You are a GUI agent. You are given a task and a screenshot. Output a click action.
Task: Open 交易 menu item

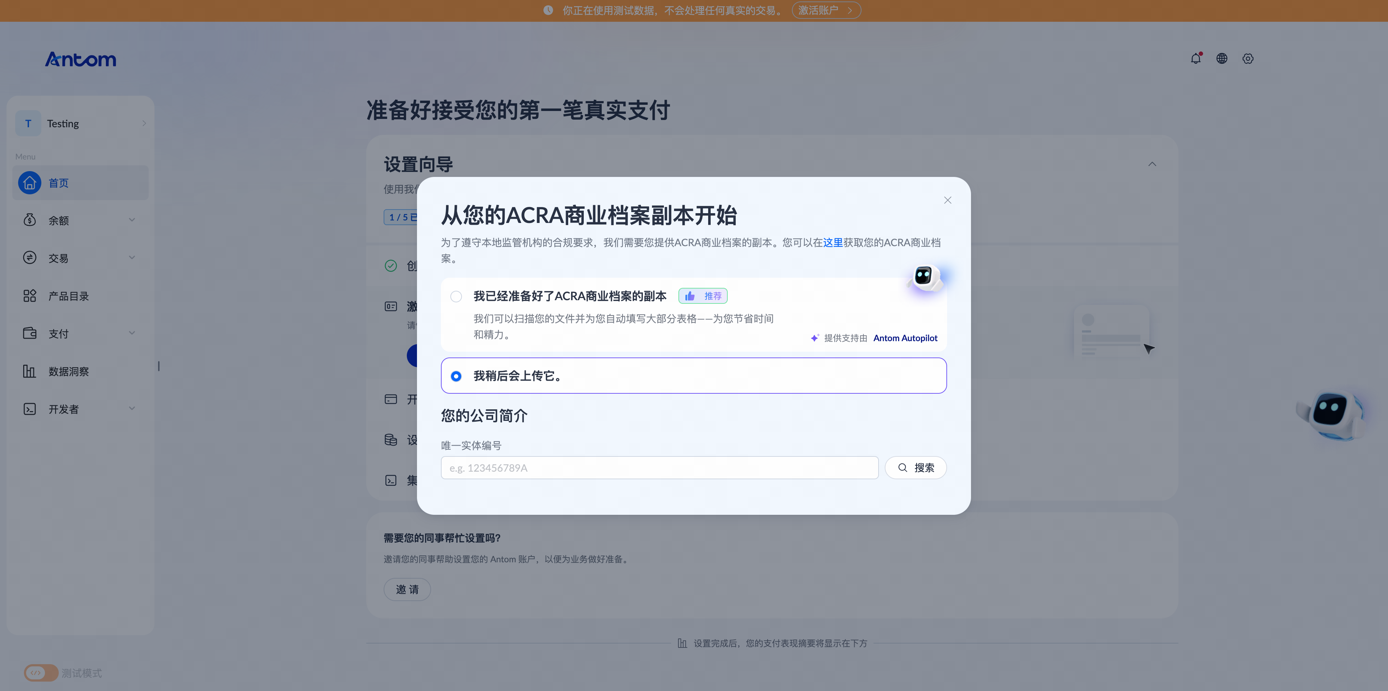tap(81, 258)
